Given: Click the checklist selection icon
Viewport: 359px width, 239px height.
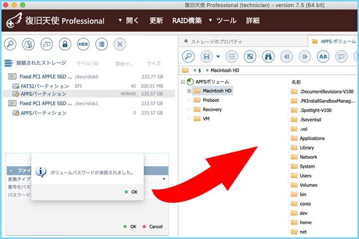Looking at the screenshot, I should [232, 56].
